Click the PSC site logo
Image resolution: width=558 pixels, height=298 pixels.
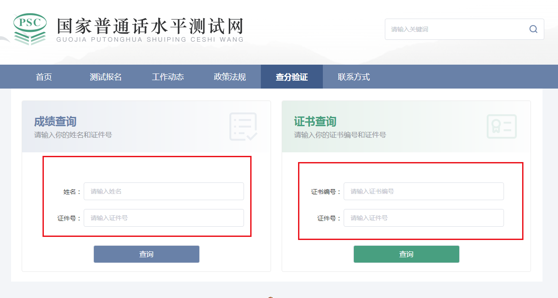pos(30,29)
